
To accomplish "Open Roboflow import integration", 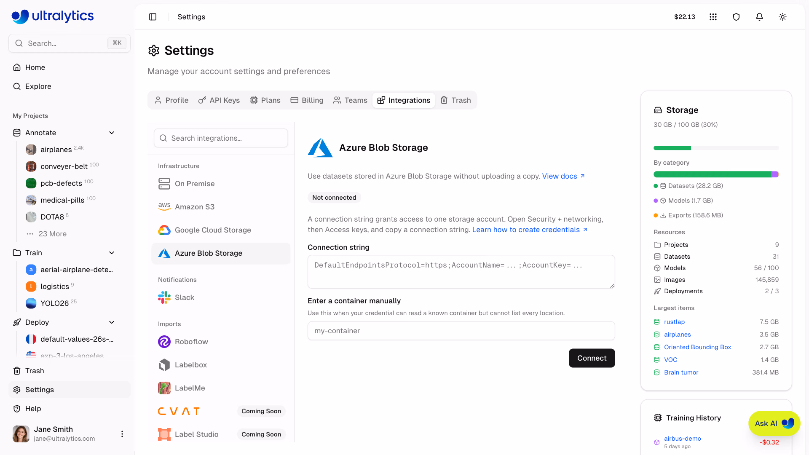I will click(x=221, y=342).
